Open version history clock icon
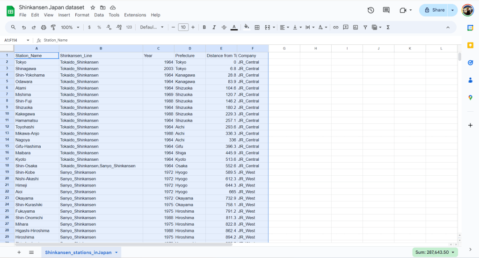 pos(370,10)
